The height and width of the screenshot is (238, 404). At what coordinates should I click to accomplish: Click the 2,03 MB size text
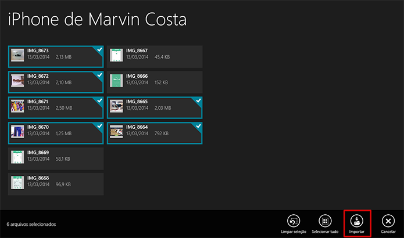(163, 108)
